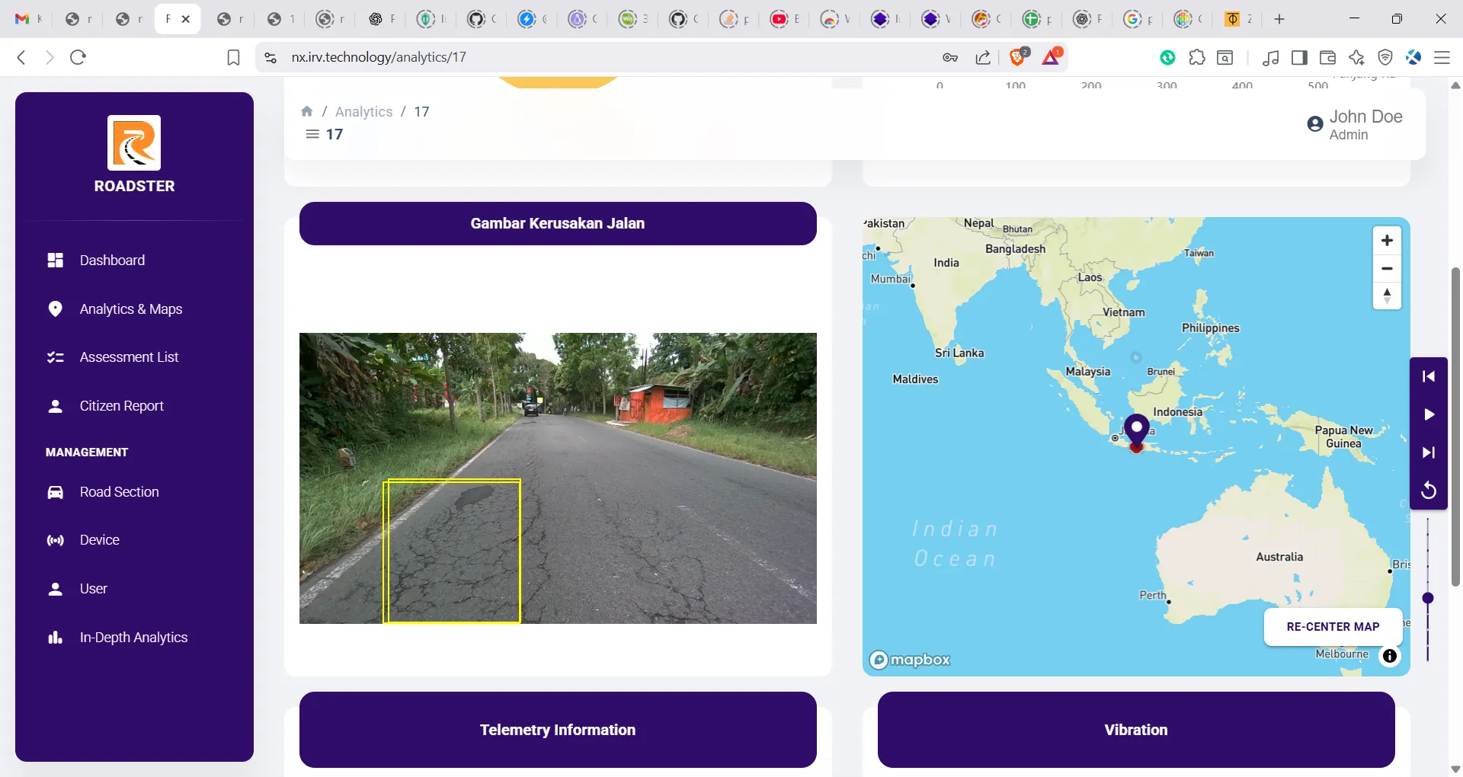Click the Mapbox info attribution icon
The image size is (1463, 777).
tap(1390, 656)
